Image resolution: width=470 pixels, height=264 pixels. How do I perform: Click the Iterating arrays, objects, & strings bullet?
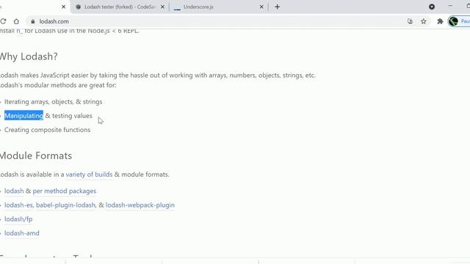tap(53, 102)
